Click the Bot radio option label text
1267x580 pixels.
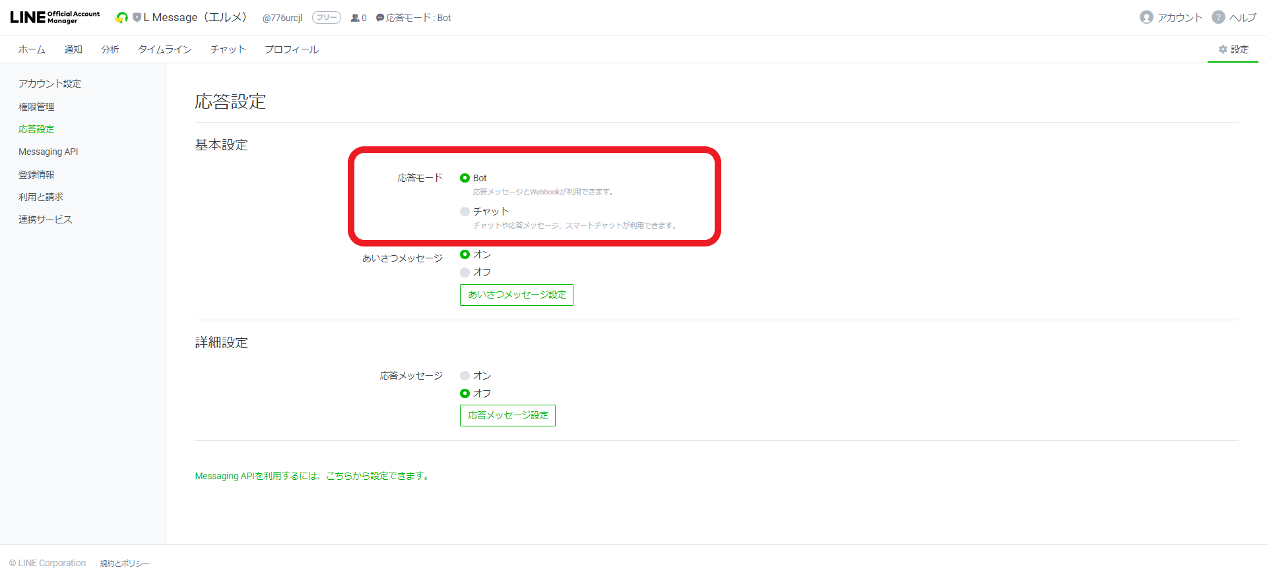(480, 178)
